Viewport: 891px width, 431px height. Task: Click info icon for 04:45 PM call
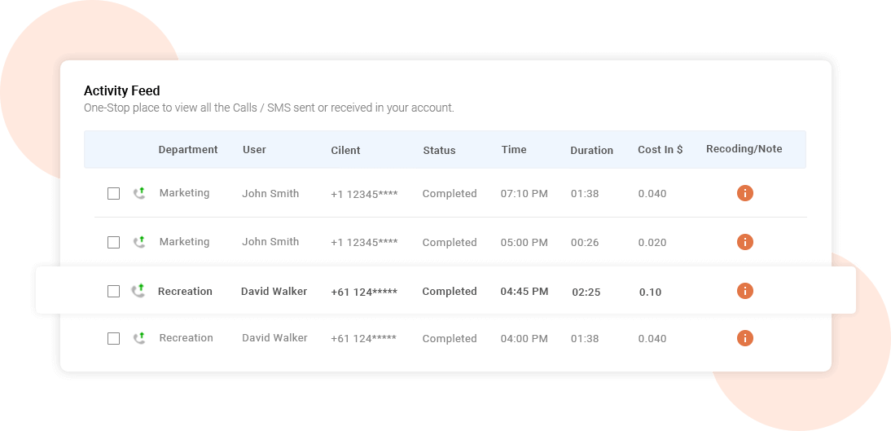[744, 291]
